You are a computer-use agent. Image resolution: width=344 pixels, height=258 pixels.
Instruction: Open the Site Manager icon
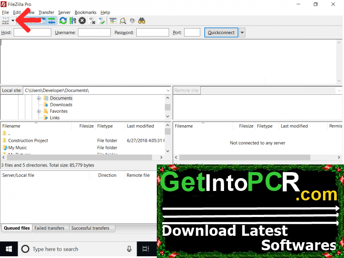[5, 21]
